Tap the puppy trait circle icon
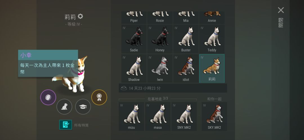 tap(64, 107)
